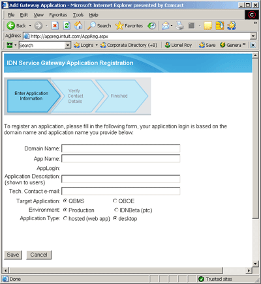The height and width of the screenshot is (284, 261).
Task: Click the Tech. Contact e-mail field
Action: [121, 191]
